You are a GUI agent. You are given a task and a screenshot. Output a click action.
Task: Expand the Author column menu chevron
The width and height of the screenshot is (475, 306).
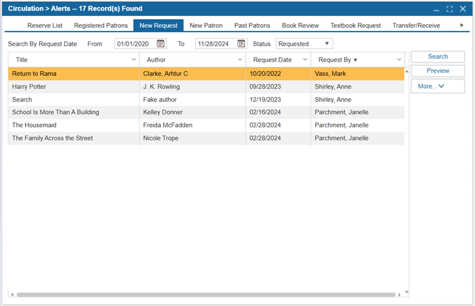point(240,60)
